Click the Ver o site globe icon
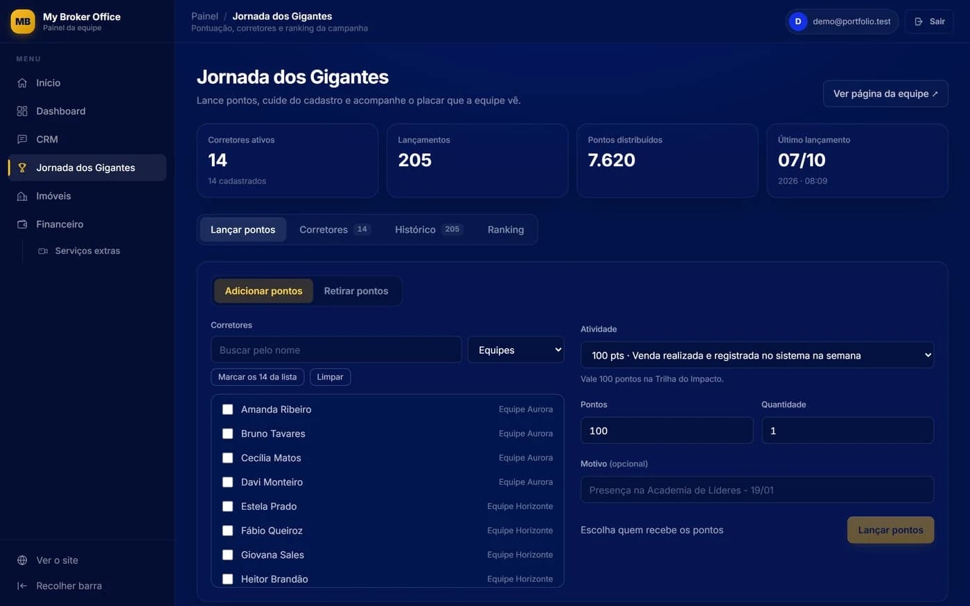970x606 pixels. click(22, 561)
